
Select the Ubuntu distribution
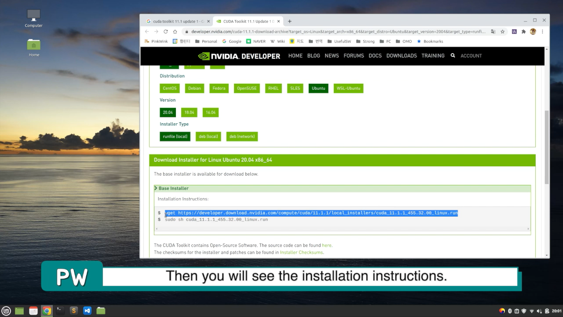tap(318, 88)
